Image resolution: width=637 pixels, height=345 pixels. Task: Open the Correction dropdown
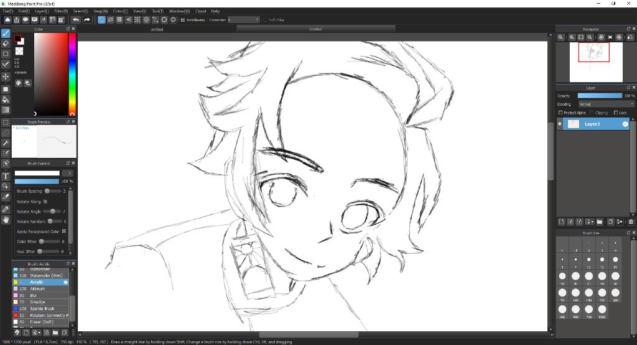pyautogui.click(x=243, y=20)
